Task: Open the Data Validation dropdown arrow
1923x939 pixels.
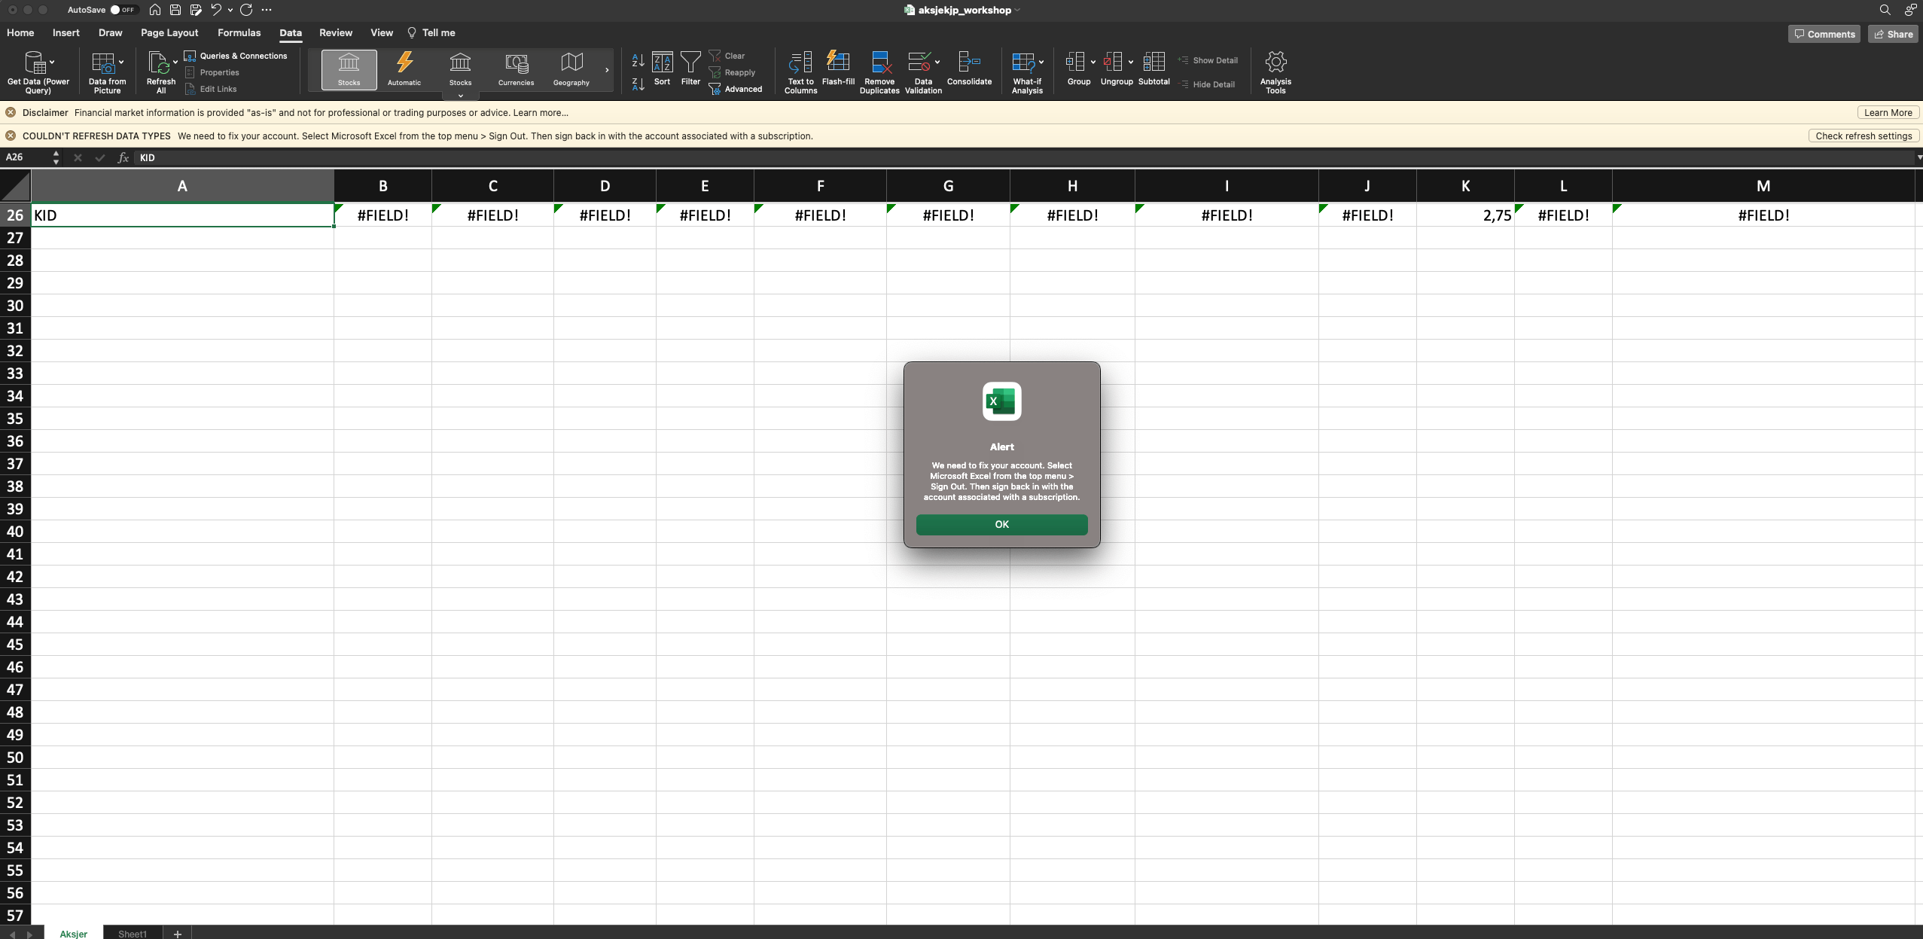Action: tap(937, 62)
